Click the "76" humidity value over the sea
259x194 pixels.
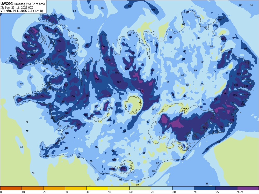[x=33, y=173]
